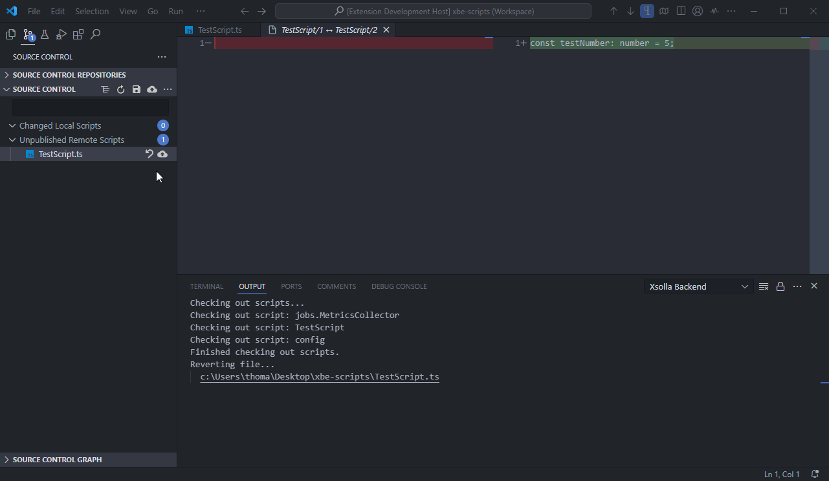Toggle the whitespace pilcrow button
This screenshot has width=829, height=481.
[647, 11]
